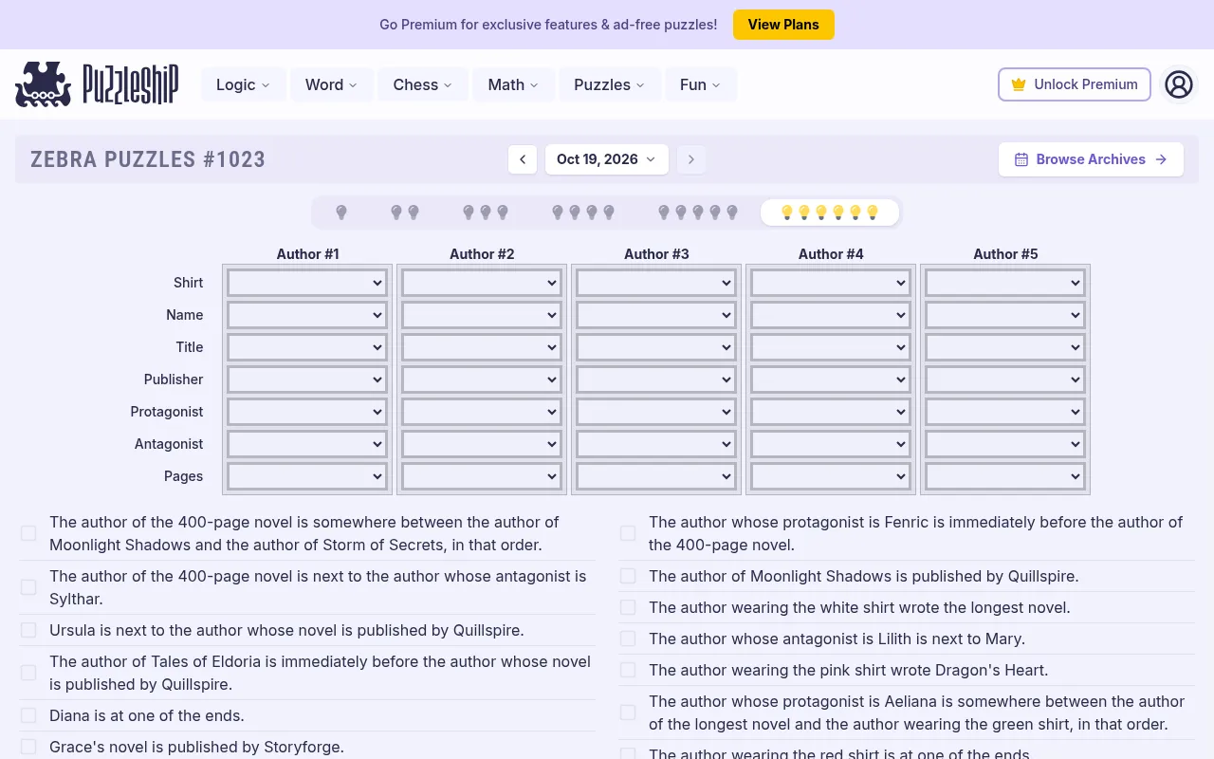This screenshot has height=759, width=1214.
Task: Open the Pages dropdown for Author #5
Action: click(x=1005, y=476)
